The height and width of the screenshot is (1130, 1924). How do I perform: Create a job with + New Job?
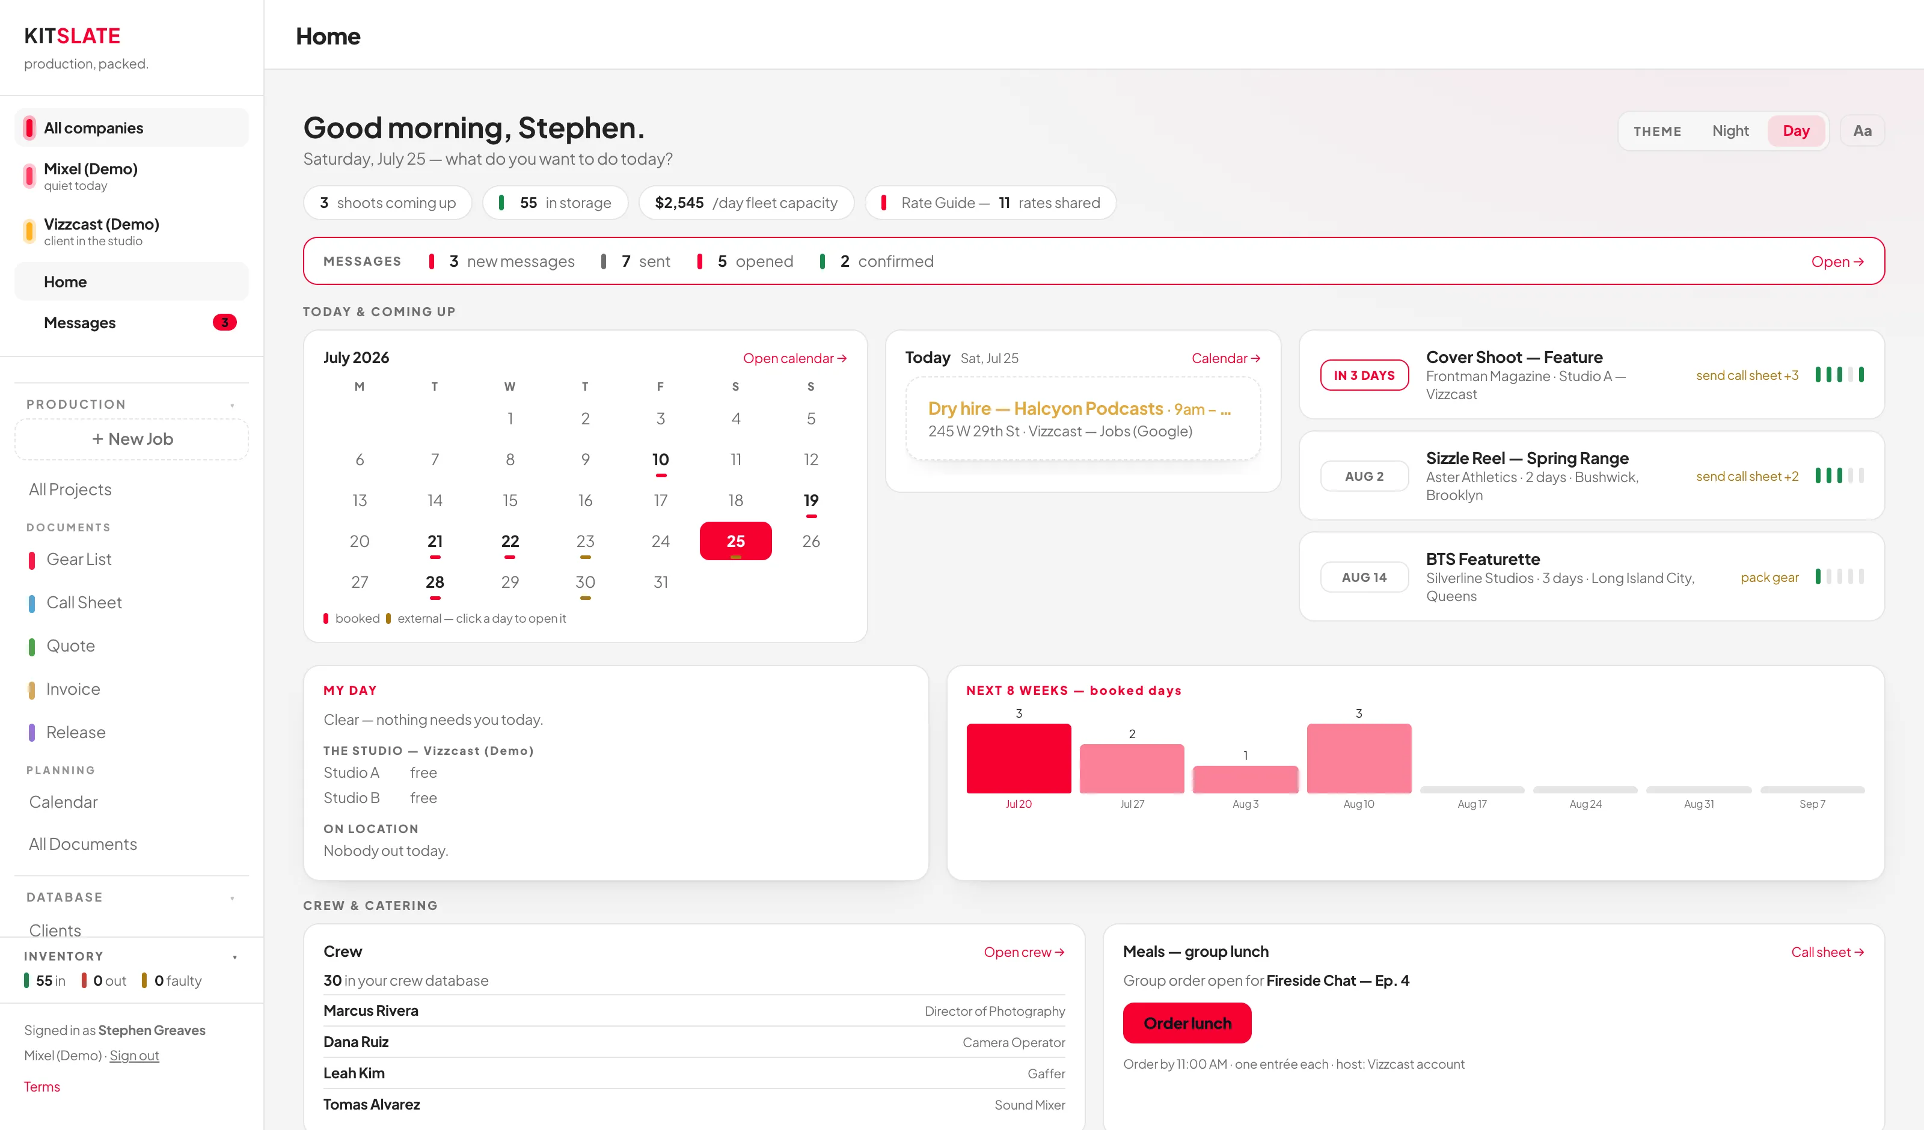pyautogui.click(x=131, y=439)
